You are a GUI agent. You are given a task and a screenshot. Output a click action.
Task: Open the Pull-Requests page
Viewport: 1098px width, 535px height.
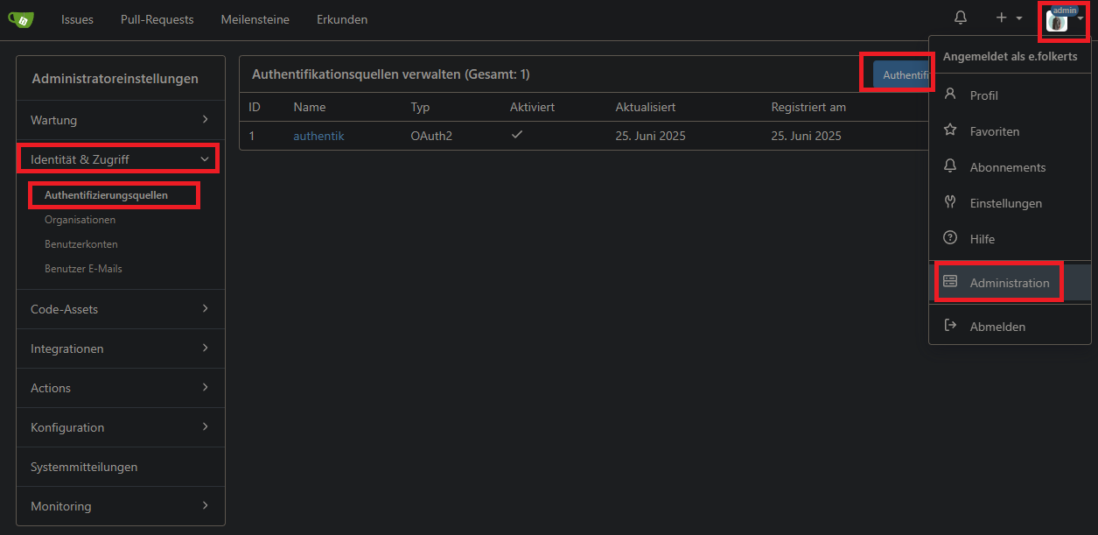157,19
